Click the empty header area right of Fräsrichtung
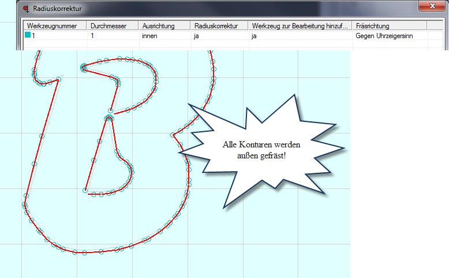The image size is (449, 278). pyautogui.click(x=435, y=26)
